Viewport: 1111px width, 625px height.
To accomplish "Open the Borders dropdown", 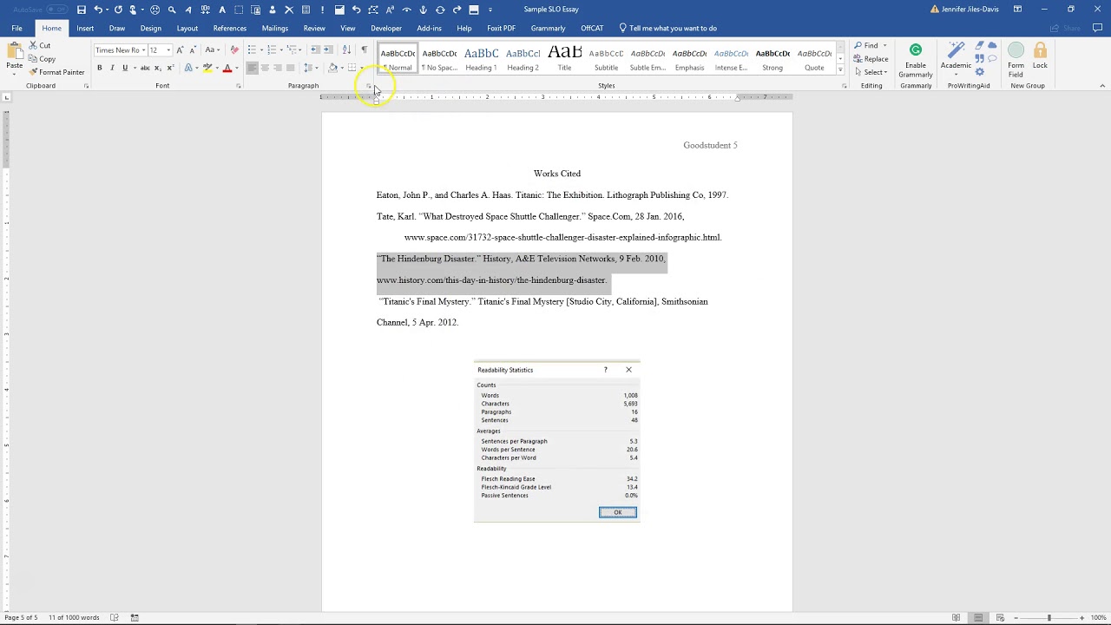I will 361,68.
